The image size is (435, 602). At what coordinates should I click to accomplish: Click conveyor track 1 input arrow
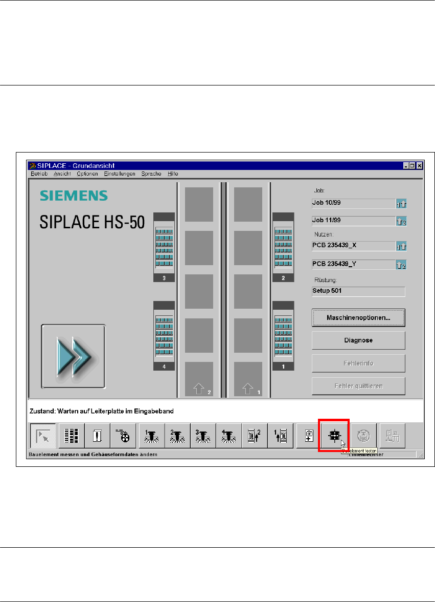[248, 389]
